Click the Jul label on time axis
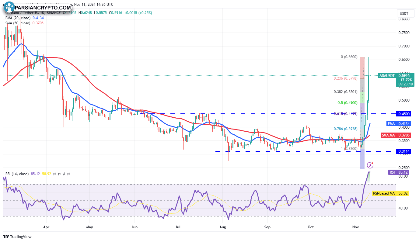The width and height of the screenshot is (419, 242). pyautogui.click(x=178, y=227)
